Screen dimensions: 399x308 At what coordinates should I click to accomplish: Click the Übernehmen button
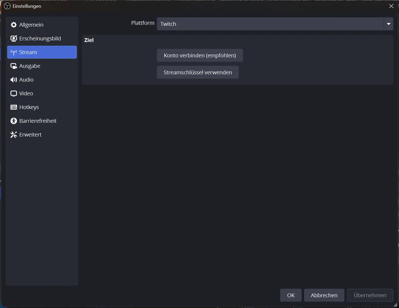tap(370, 295)
